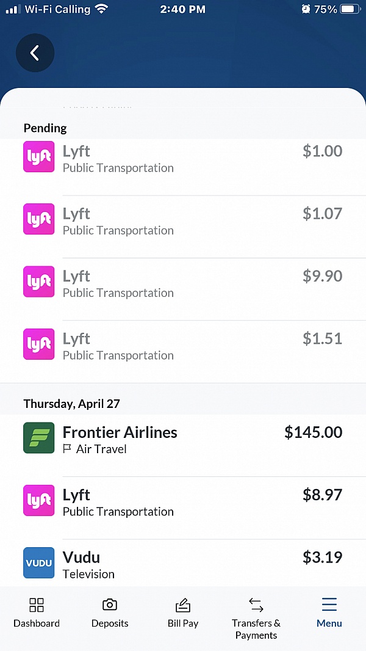View the $145.00 Frontier Airlines transaction
The image size is (366, 651).
(183, 440)
